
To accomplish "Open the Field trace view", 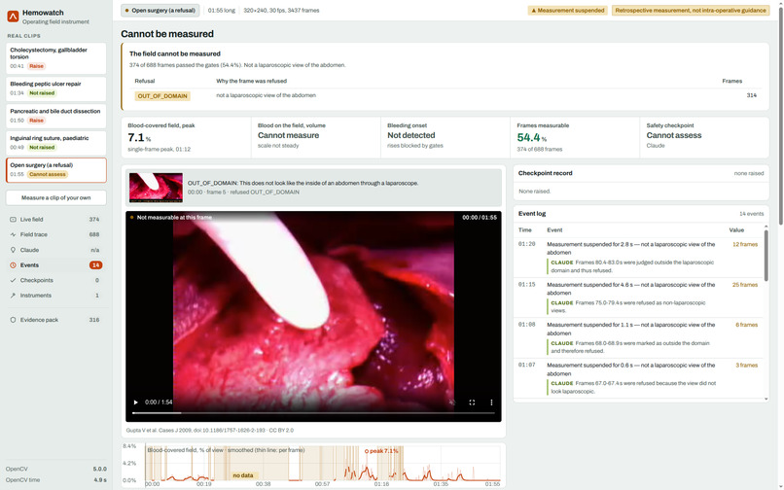I will pyautogui.click(x=56, y=234).
